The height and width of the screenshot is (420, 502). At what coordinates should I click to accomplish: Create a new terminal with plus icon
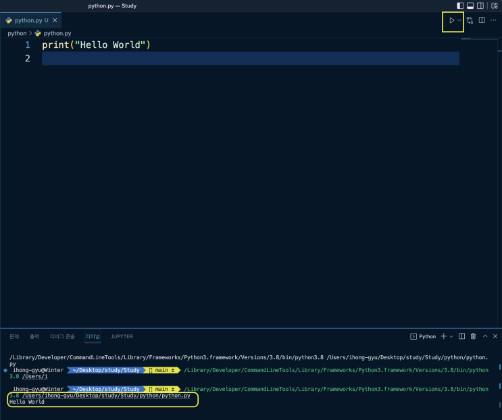click(x=443, y=336)
